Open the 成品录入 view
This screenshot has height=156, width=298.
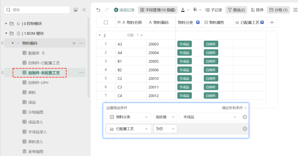[33, 122]
